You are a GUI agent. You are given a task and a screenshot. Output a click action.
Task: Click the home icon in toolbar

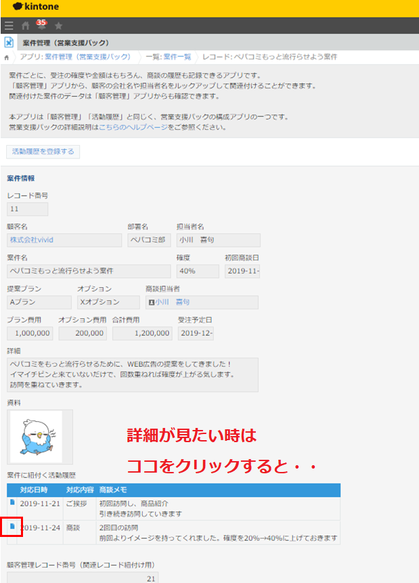[x=26, y=26]
